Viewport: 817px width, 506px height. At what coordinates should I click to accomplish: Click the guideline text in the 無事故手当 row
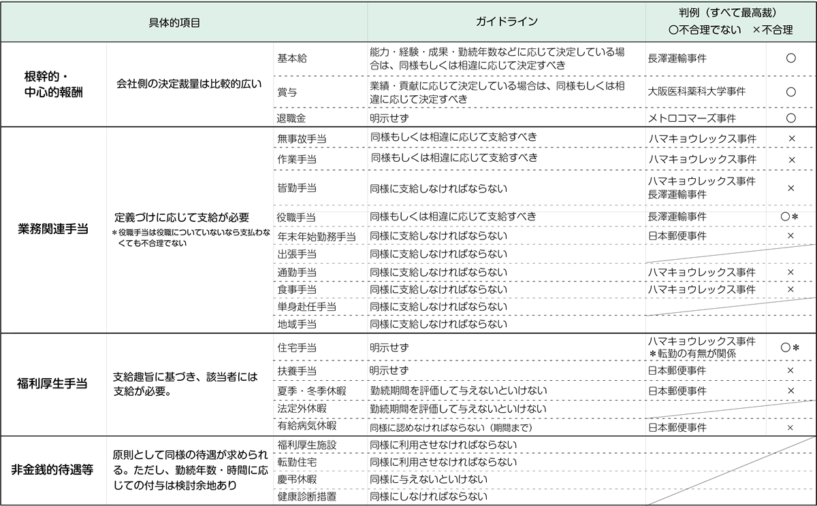point(455,137)
